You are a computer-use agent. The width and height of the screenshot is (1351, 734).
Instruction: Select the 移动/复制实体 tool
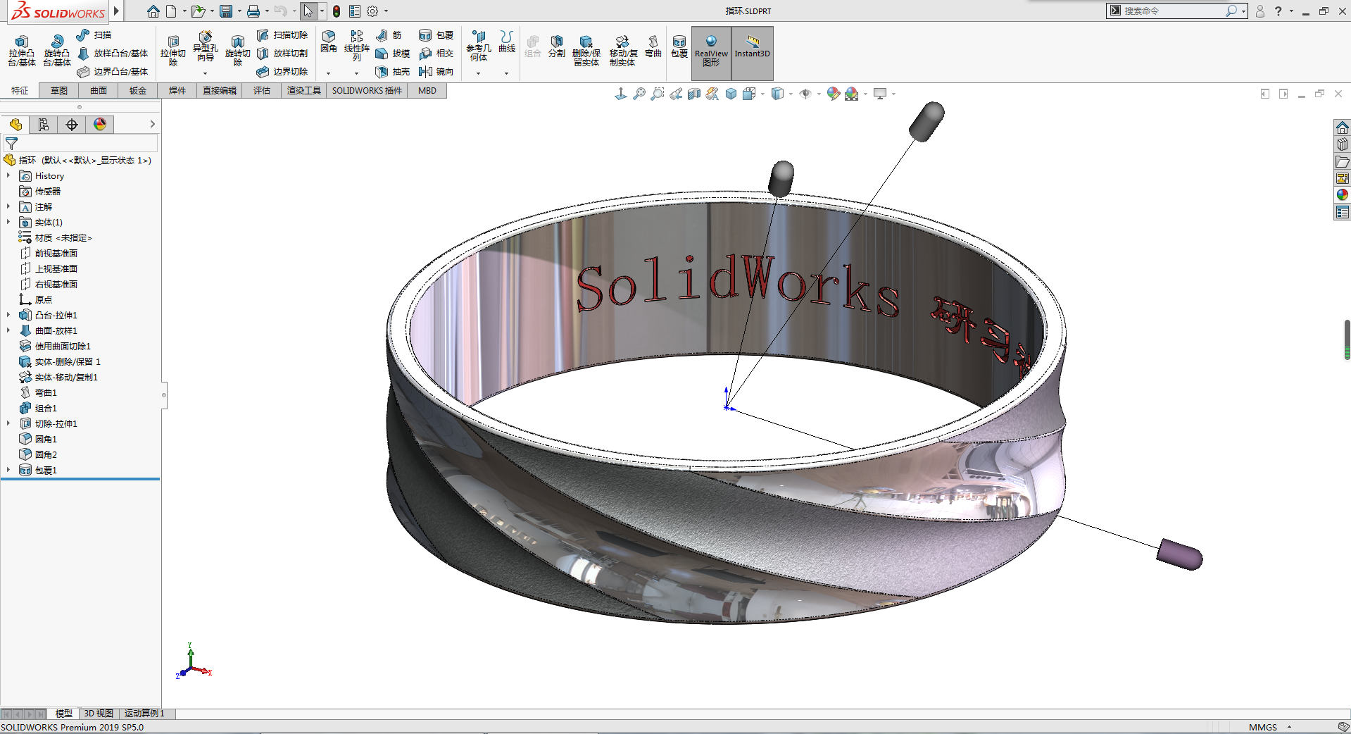(x=623, y=50)
